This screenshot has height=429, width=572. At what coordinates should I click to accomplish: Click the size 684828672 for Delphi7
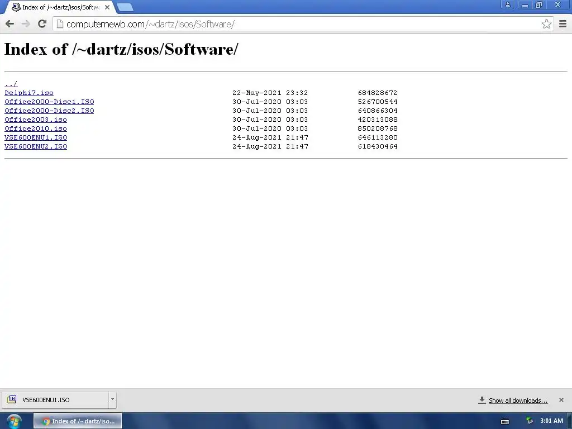pos(378,93)
